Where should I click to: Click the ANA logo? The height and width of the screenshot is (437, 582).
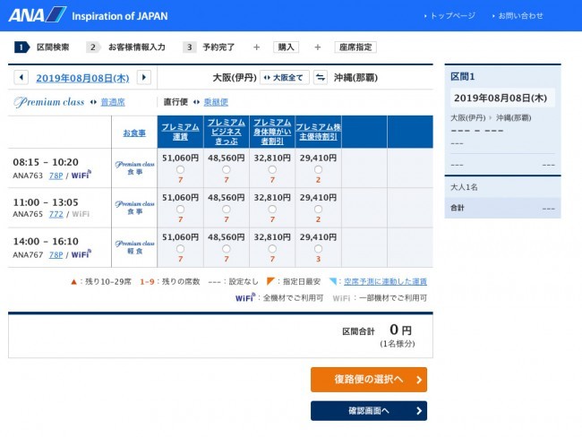click(x=38, y=15)
